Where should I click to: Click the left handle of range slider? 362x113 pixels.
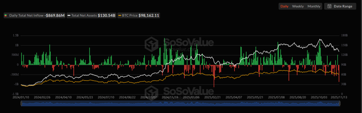(21, 104)
